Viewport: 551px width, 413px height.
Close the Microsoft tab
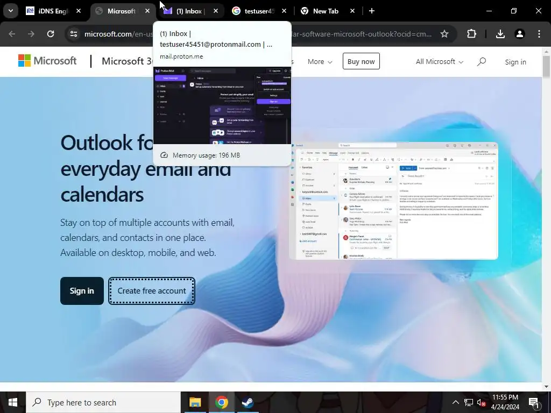coord(147,11)
